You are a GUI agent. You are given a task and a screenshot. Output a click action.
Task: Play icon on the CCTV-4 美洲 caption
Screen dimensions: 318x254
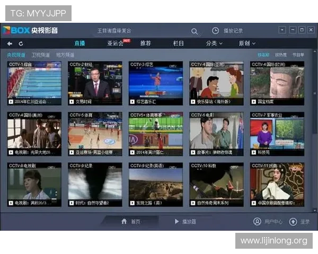coord(11,152)
